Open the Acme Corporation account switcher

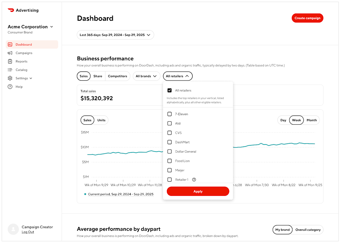pos(30,27)
